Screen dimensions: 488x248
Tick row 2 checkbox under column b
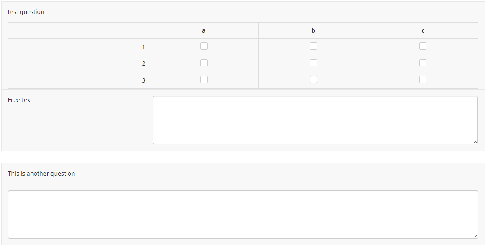point(313,63)
